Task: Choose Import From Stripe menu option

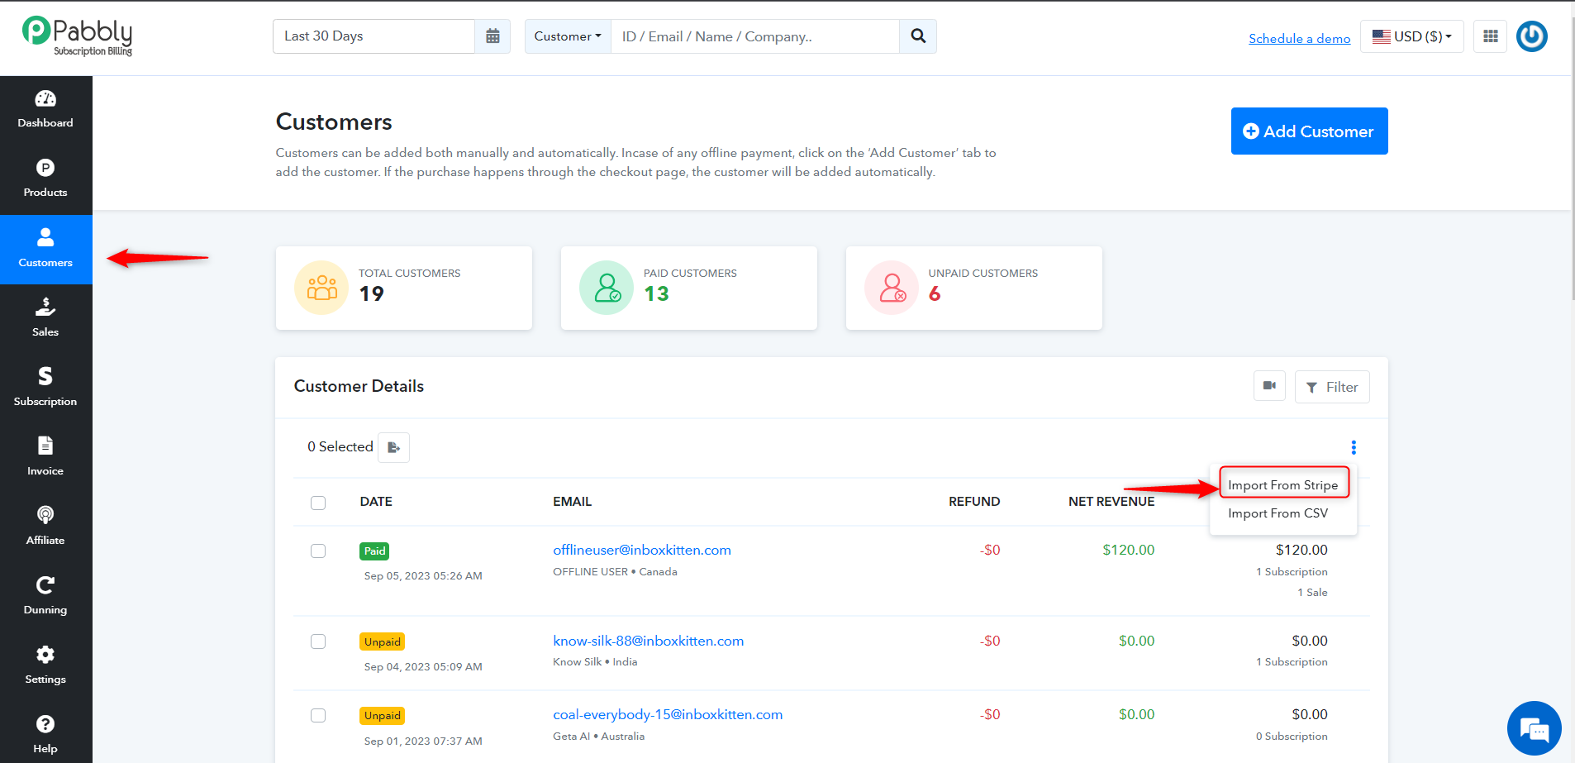Action: 1283,484
